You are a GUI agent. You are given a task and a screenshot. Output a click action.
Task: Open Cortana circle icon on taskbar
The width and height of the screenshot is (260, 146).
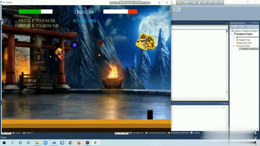pos(20,142)
